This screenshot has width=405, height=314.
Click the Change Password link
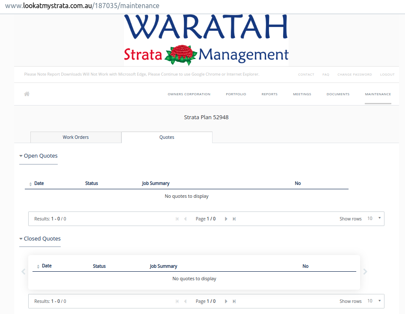pos(355,74)
